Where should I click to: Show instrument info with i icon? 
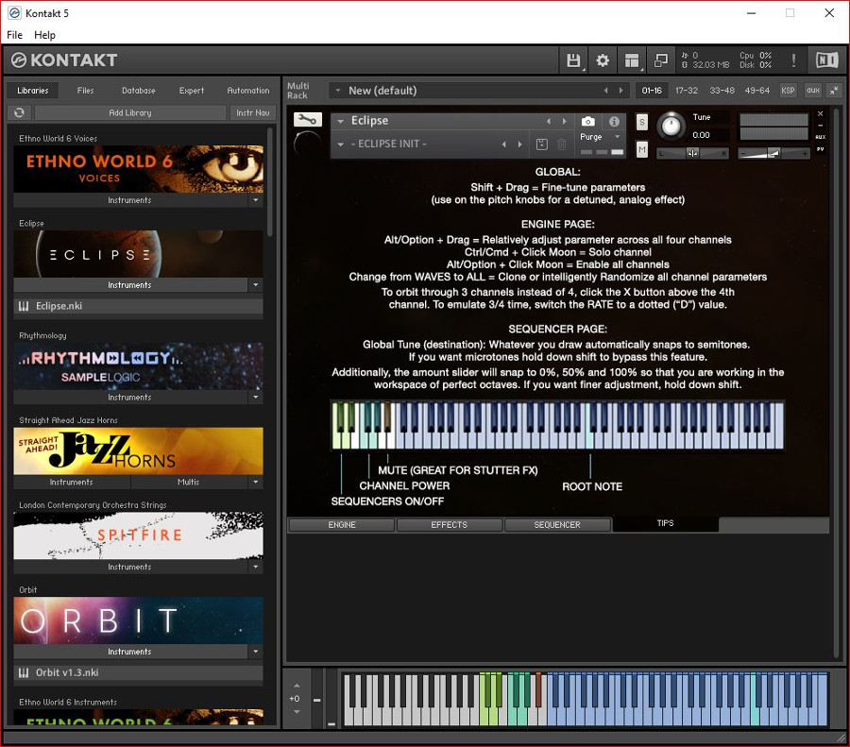[614, 121]
